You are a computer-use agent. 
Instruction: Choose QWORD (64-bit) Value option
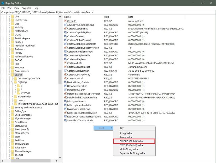pos(134,145)
